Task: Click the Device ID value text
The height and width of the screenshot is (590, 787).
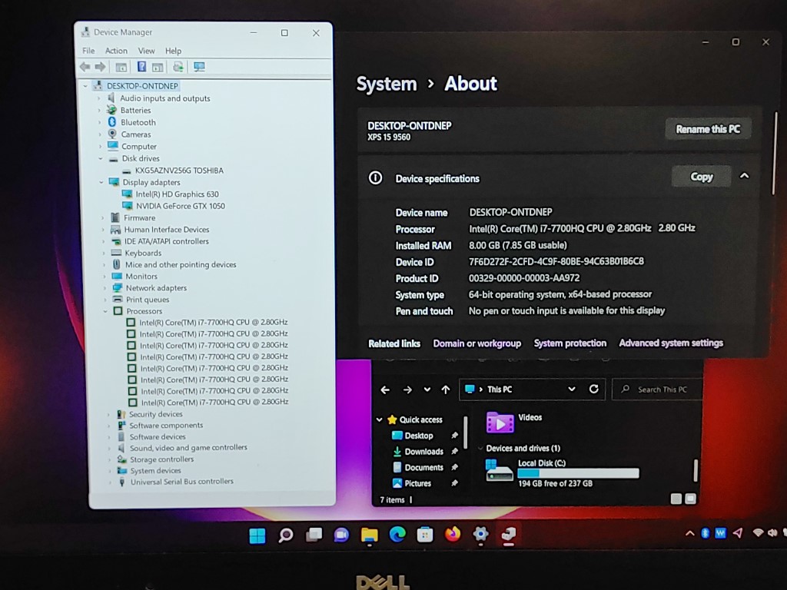Action: (556, 261)
